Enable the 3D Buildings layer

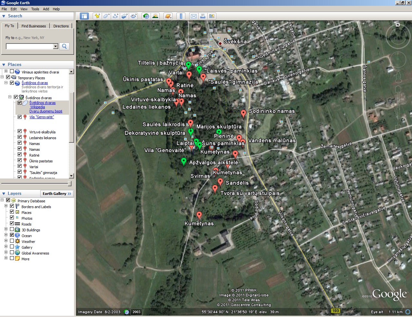(x=12, y=230)
